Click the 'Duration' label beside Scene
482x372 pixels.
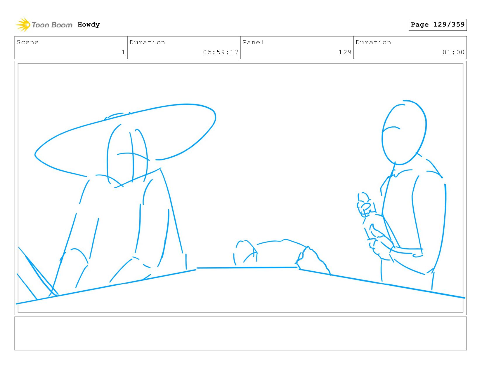tap(147, 42)
